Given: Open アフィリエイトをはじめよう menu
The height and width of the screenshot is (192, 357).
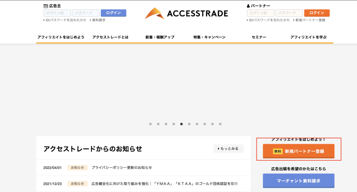Looking at the screenshot, I should 61,37.
